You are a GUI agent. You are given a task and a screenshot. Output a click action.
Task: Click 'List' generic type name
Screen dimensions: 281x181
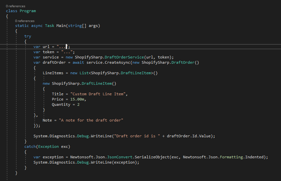[84, 73]
